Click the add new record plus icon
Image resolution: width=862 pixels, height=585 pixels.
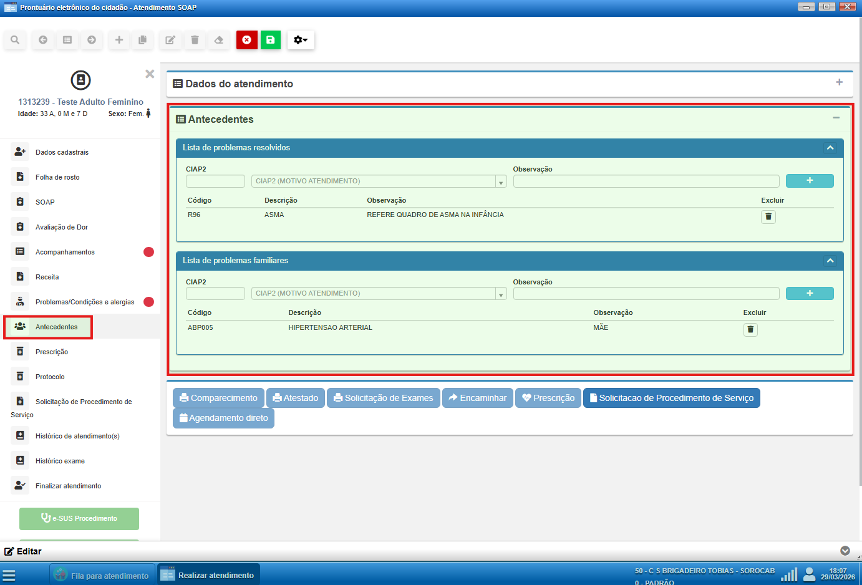click(119, 40)
